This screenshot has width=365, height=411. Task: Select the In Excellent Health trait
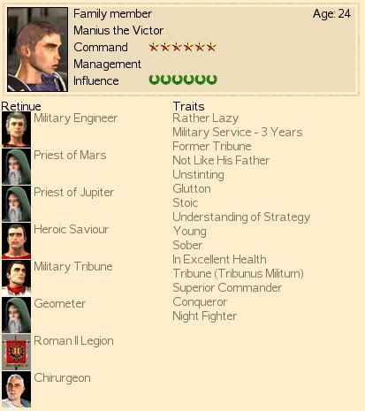[219, 260]
